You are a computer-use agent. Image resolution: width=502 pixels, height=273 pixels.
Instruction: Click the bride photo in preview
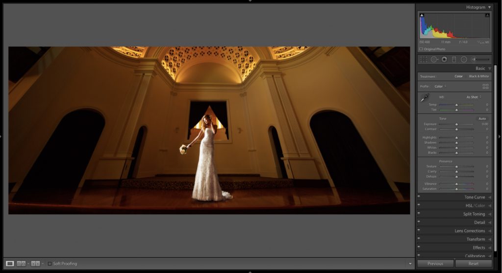[x=209, y=131]
